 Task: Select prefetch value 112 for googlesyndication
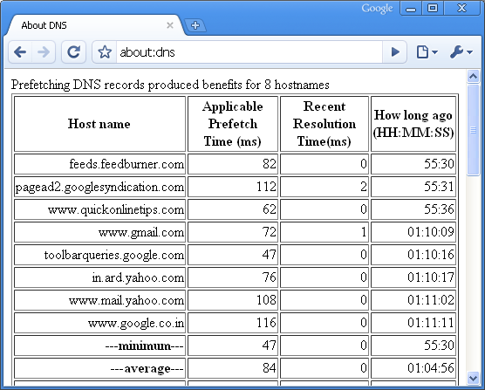pos(233,187)
